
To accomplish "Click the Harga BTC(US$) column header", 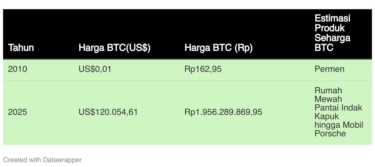I will pyautogui.click(x=114, y=48).
